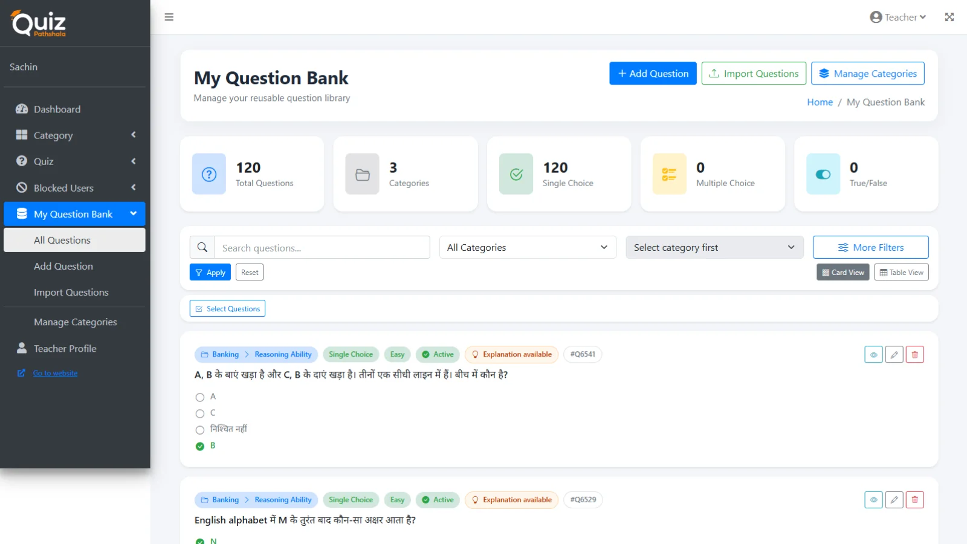Click the Sachin username in sidebar
Image resolution: width=967 pixels, height=544 pixels.
(x=24, y=67)
